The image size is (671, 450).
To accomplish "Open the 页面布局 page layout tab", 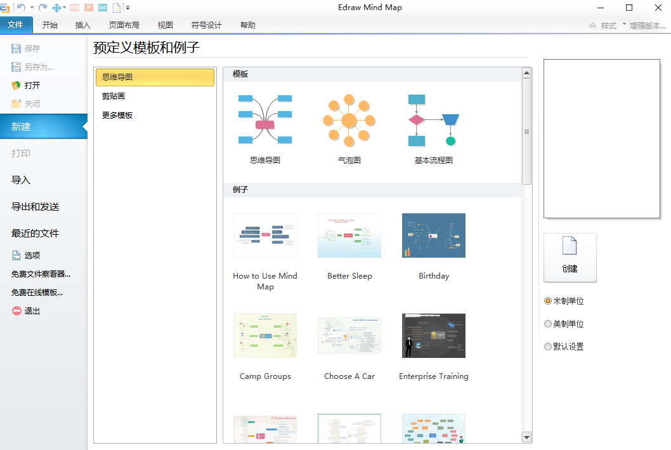I will click(x=124, y=25).
